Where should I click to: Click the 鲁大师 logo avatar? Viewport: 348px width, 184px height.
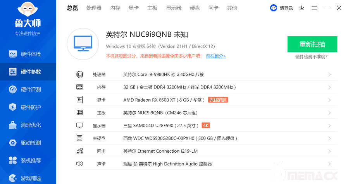pos(28,9)
